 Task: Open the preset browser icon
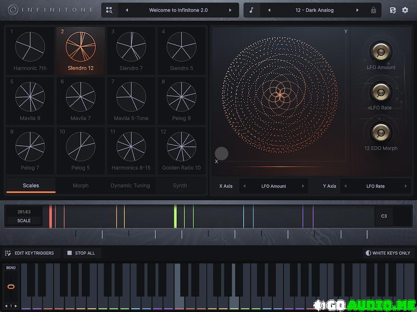click(x=109, y=10)
